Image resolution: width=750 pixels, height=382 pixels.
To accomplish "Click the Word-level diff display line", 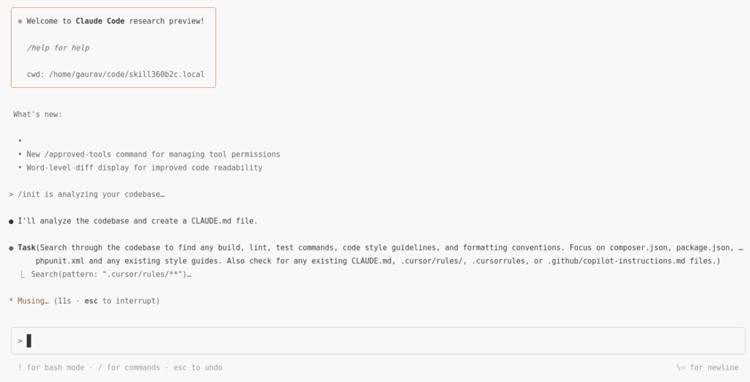I will pos(140,168).
